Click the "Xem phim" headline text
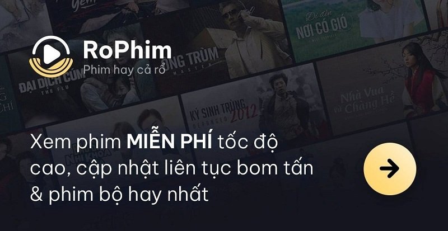 tap(76, 142)
